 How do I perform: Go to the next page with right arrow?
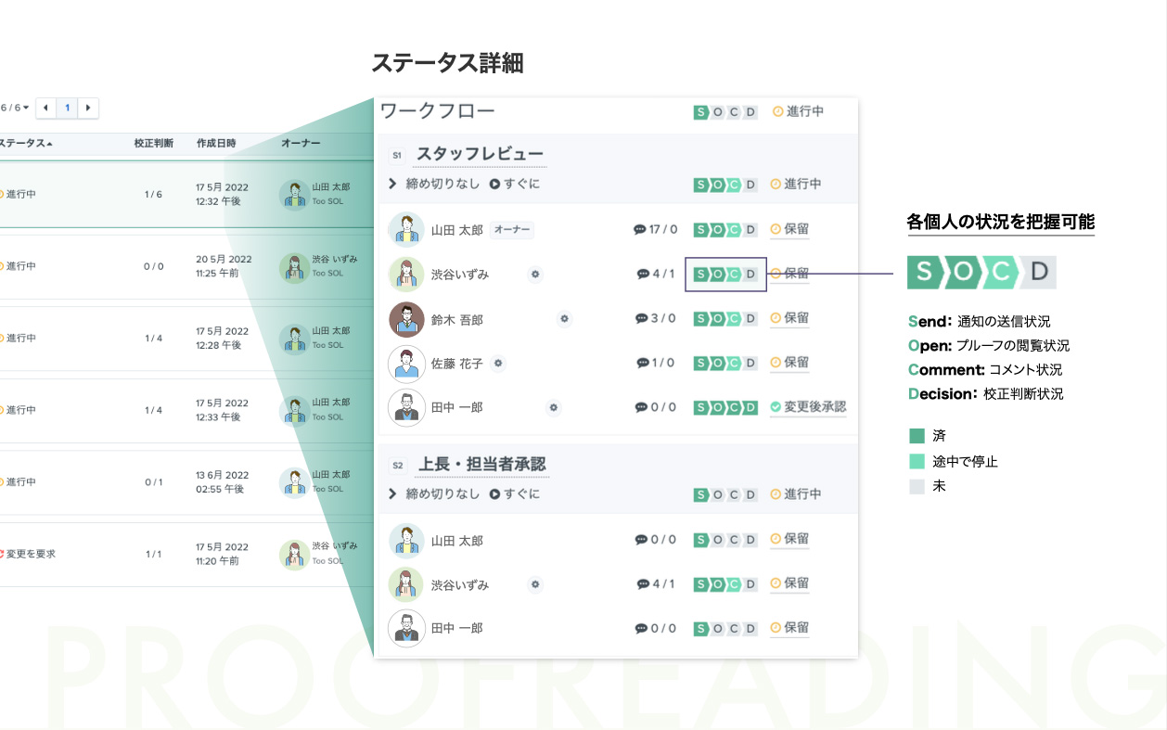88,109
